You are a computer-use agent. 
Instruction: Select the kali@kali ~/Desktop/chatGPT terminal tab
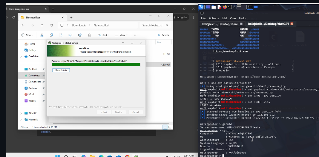pyautogui.click(x=268, y=24)
